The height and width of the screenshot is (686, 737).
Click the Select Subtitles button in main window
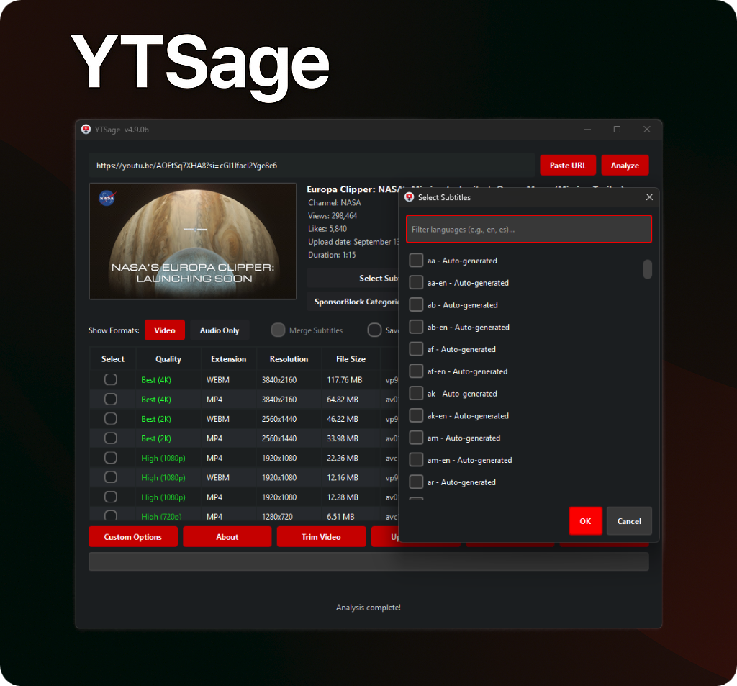click(x=353, y=278)
